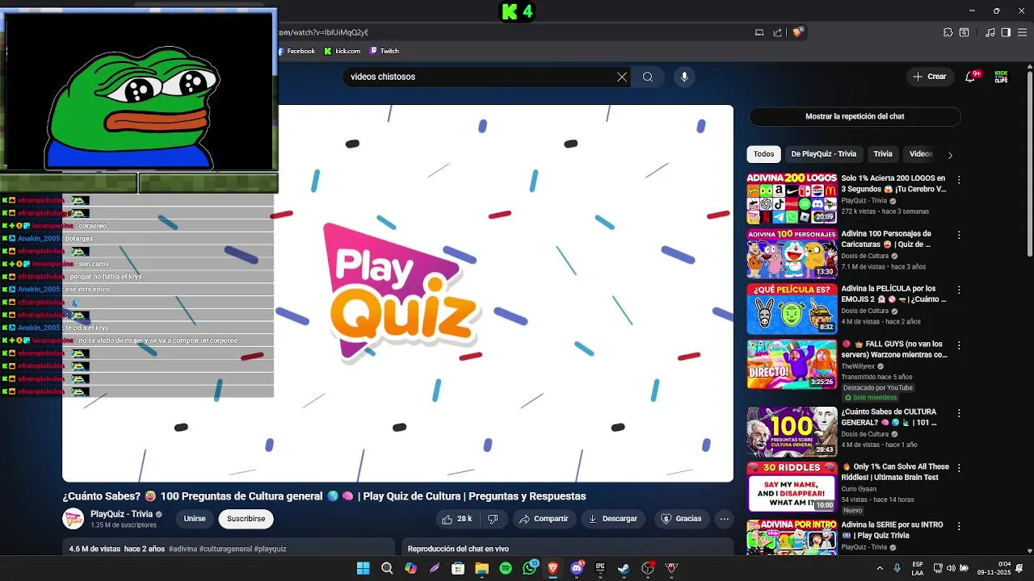Click the Gracias button
The width and height of the screenshot is (1034, 581).
(681, 519)
